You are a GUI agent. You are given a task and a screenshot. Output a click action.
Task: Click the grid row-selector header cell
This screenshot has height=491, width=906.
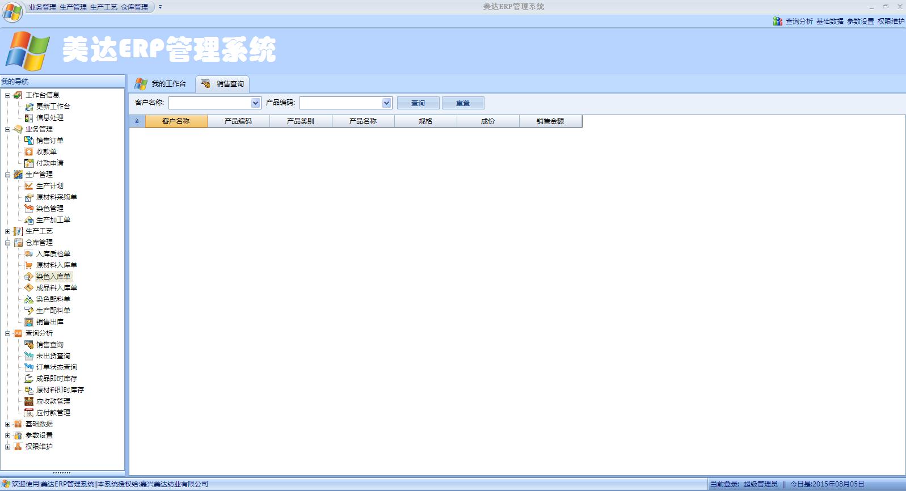[137, 121]
